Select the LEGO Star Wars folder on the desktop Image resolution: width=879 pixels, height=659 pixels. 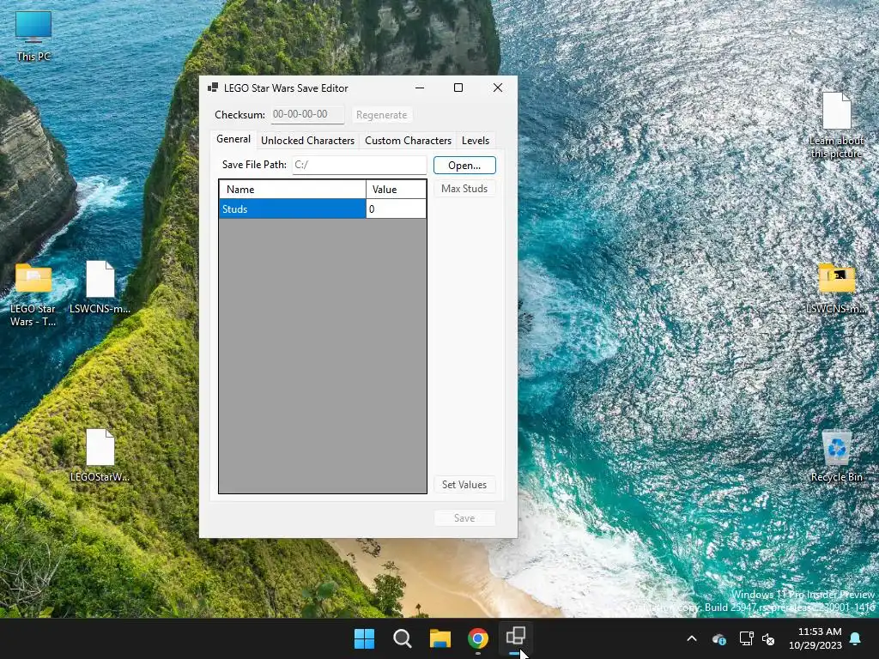(33, 294)
